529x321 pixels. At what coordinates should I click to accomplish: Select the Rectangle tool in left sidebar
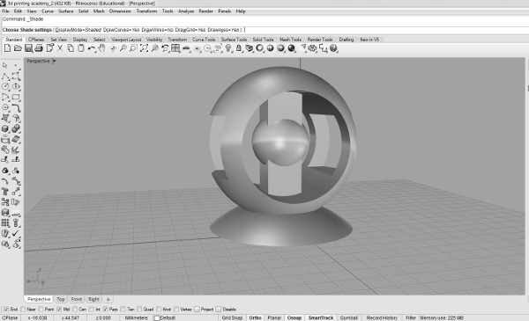[16, 98]
